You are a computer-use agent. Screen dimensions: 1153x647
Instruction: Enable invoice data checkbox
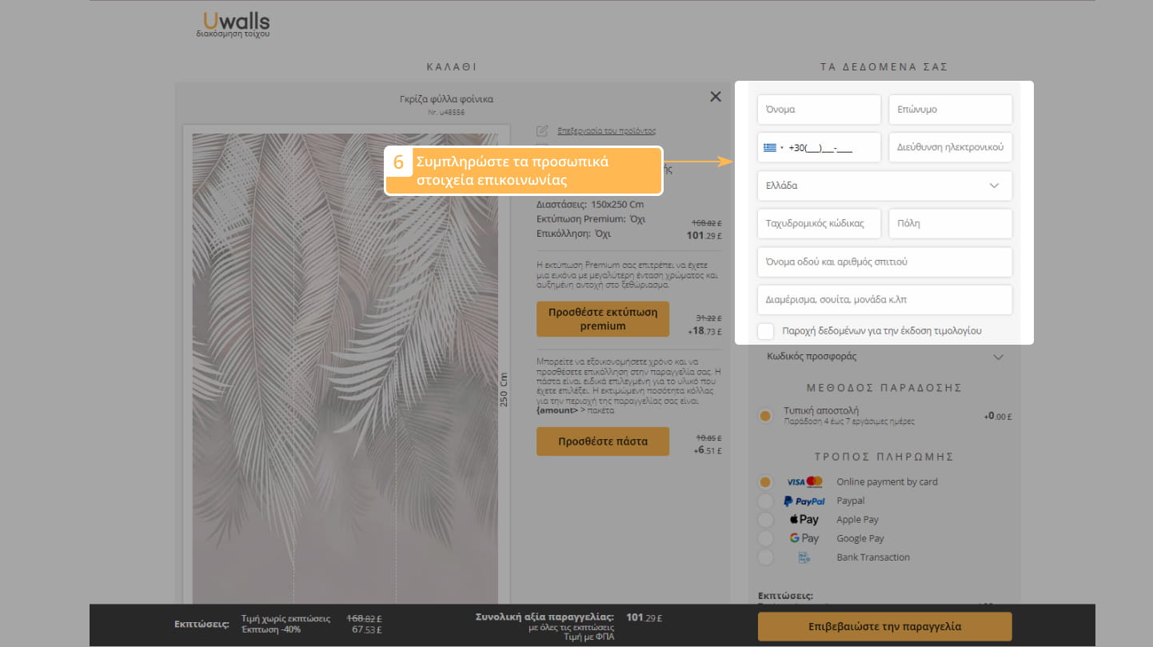[766, 331]
